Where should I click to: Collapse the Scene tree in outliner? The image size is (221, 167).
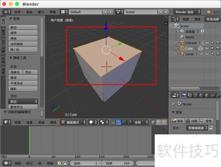click(171, 26)
